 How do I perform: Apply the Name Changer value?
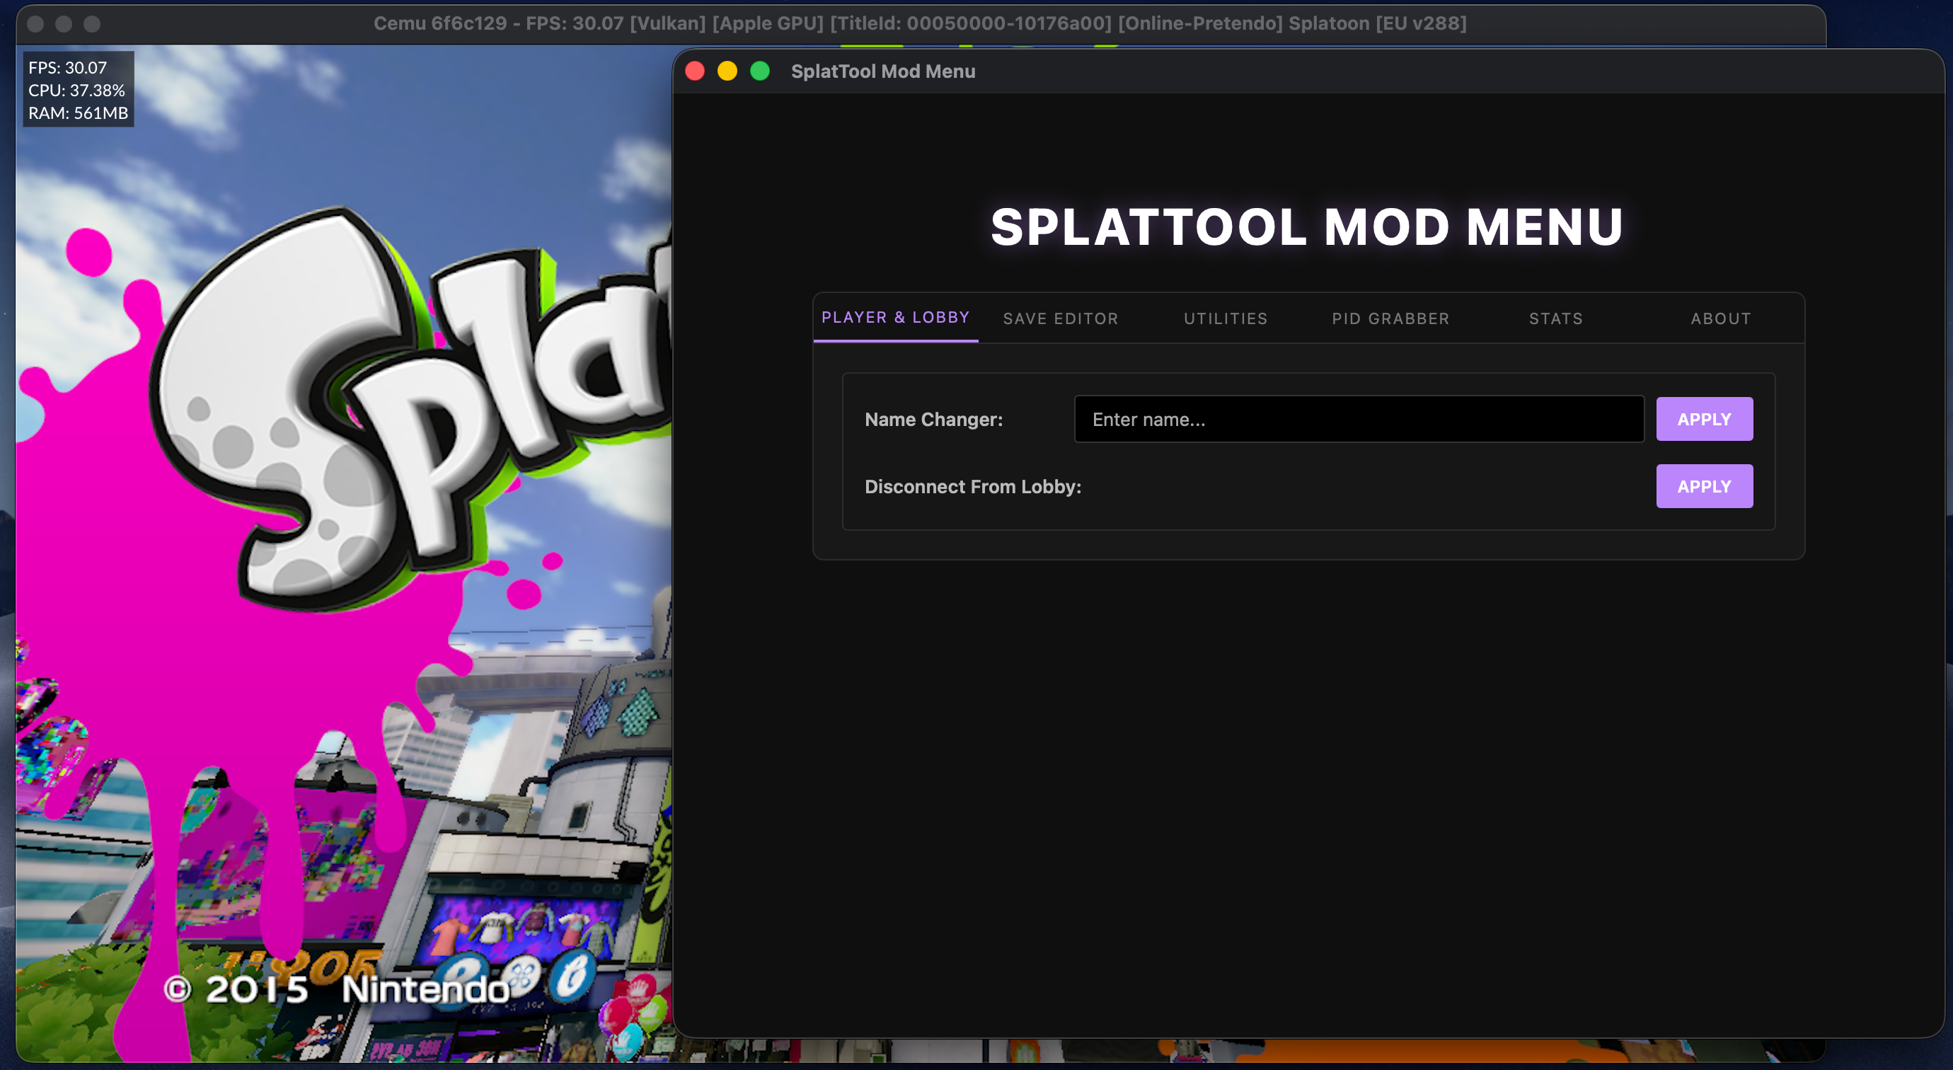(1705, 420)
